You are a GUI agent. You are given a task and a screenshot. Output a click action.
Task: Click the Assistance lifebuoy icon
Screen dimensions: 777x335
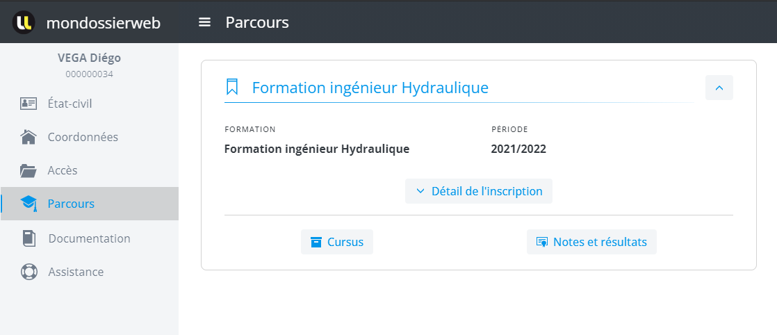tap(28, 272)
